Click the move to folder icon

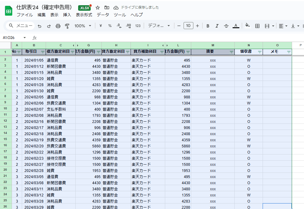point(107,8)
